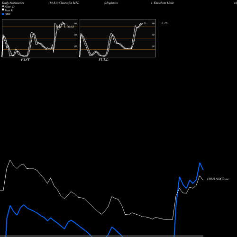Click the white close price line's first peak
Image resolution: width=237 pixels, height=237 pixels.
pos(10,160)
